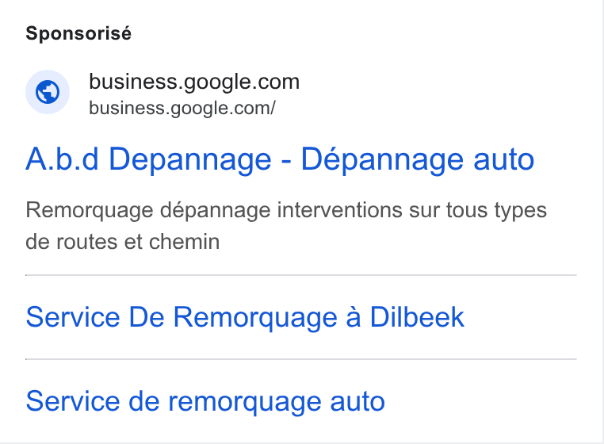
Task: Click the blue globe favicon icon
Action: click(x=48, y=92)
